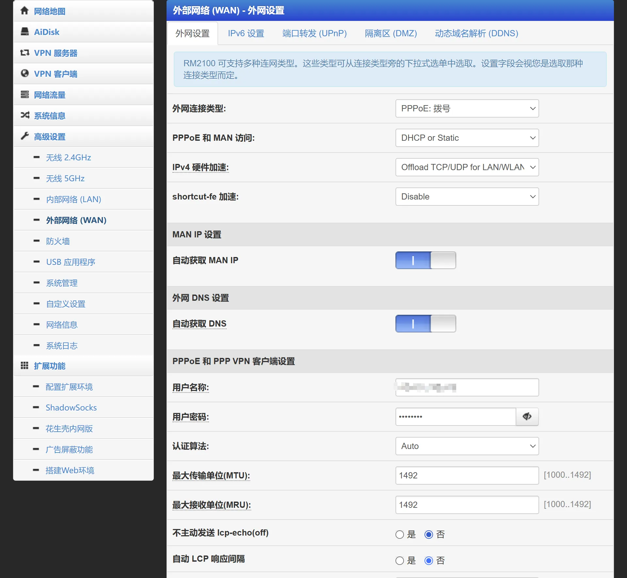This screenshot has height=578, width=627.
Task: Open 认证算法 Auto dropdown
Action: click(467, 446)
